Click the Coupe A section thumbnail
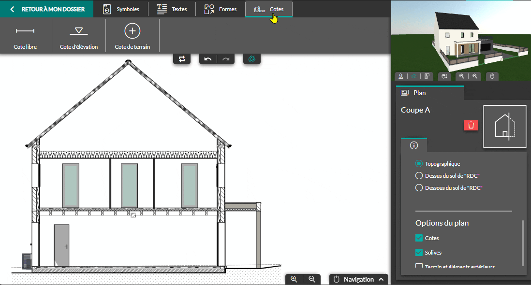Image resolution: width=531 pixels, height=285 pixels. 504,127
